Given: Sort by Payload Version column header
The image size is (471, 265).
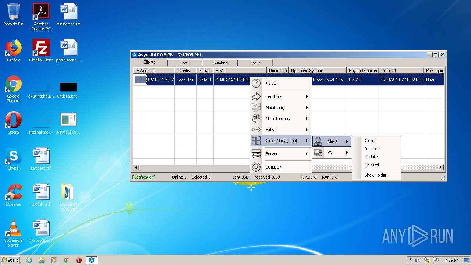Looking at the screenshot, I should pyautogui.click(x=363, y=71).
